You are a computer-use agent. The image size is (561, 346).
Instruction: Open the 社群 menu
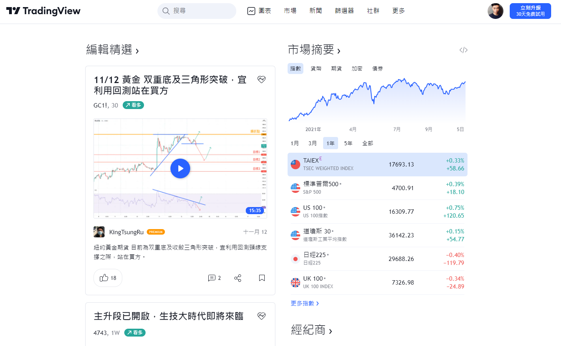[373, 11]
